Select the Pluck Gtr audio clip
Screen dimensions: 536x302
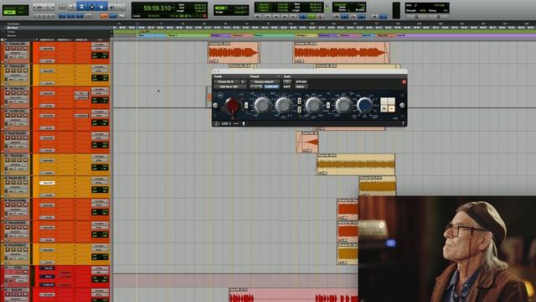click(356, 164)
